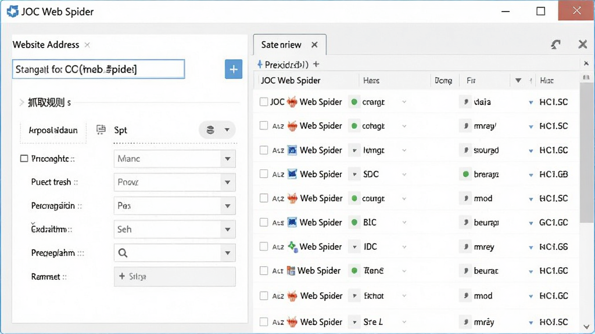Select the Spt tab
Image resolution: width=595 pixels, height=334 pixels.
tap(121, 130)
